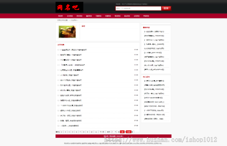The height and width of the screenshot is (146, 227).
Task: Open the 一朵蔷薇花づ_女生个性网名 list article
Action: point(71,60)
